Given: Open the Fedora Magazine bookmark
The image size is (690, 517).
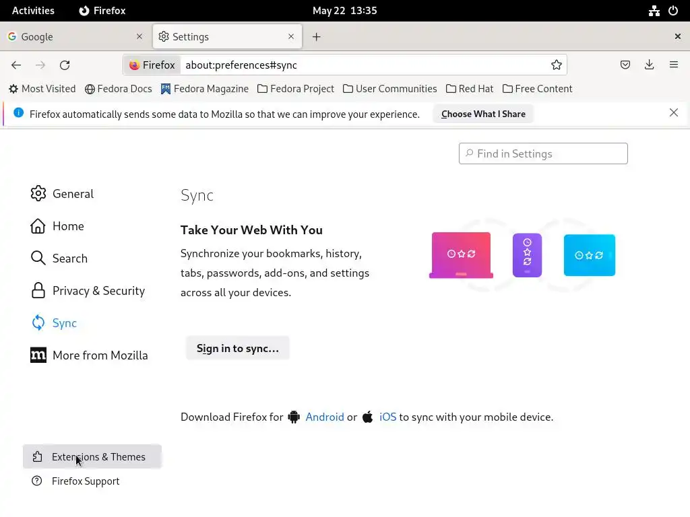Looking at the screenshot, I should coord(205,89).
